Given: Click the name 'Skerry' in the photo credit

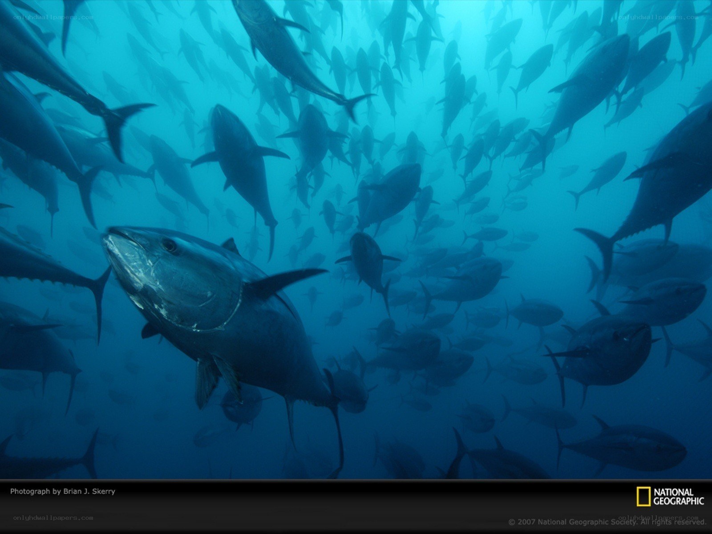Looking at the screenshot, I should click(104, 491).
